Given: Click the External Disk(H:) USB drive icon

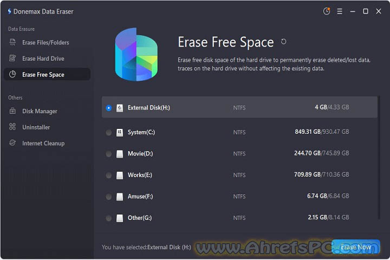Looking at the screenshot, I should (x=120, y=108).
